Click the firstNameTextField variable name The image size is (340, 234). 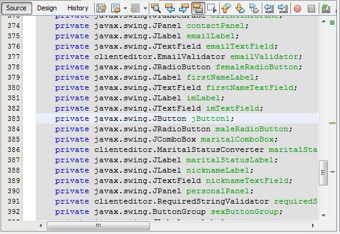[250, 88]
